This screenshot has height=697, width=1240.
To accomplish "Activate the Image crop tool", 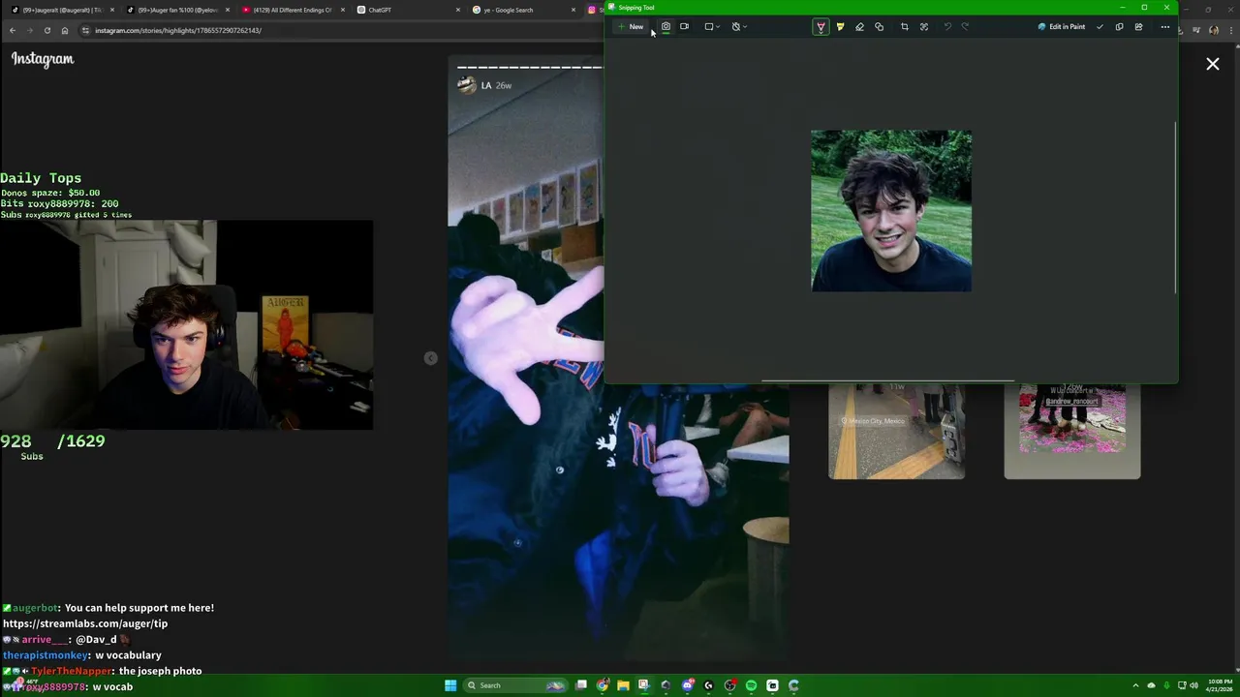I will tap(905, 27).
